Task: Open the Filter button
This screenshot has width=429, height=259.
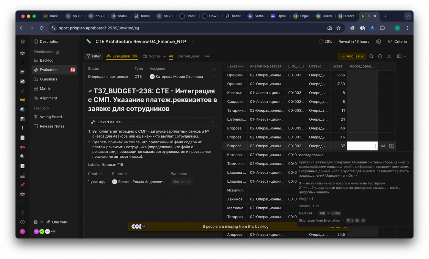Action: click(94, 56)
